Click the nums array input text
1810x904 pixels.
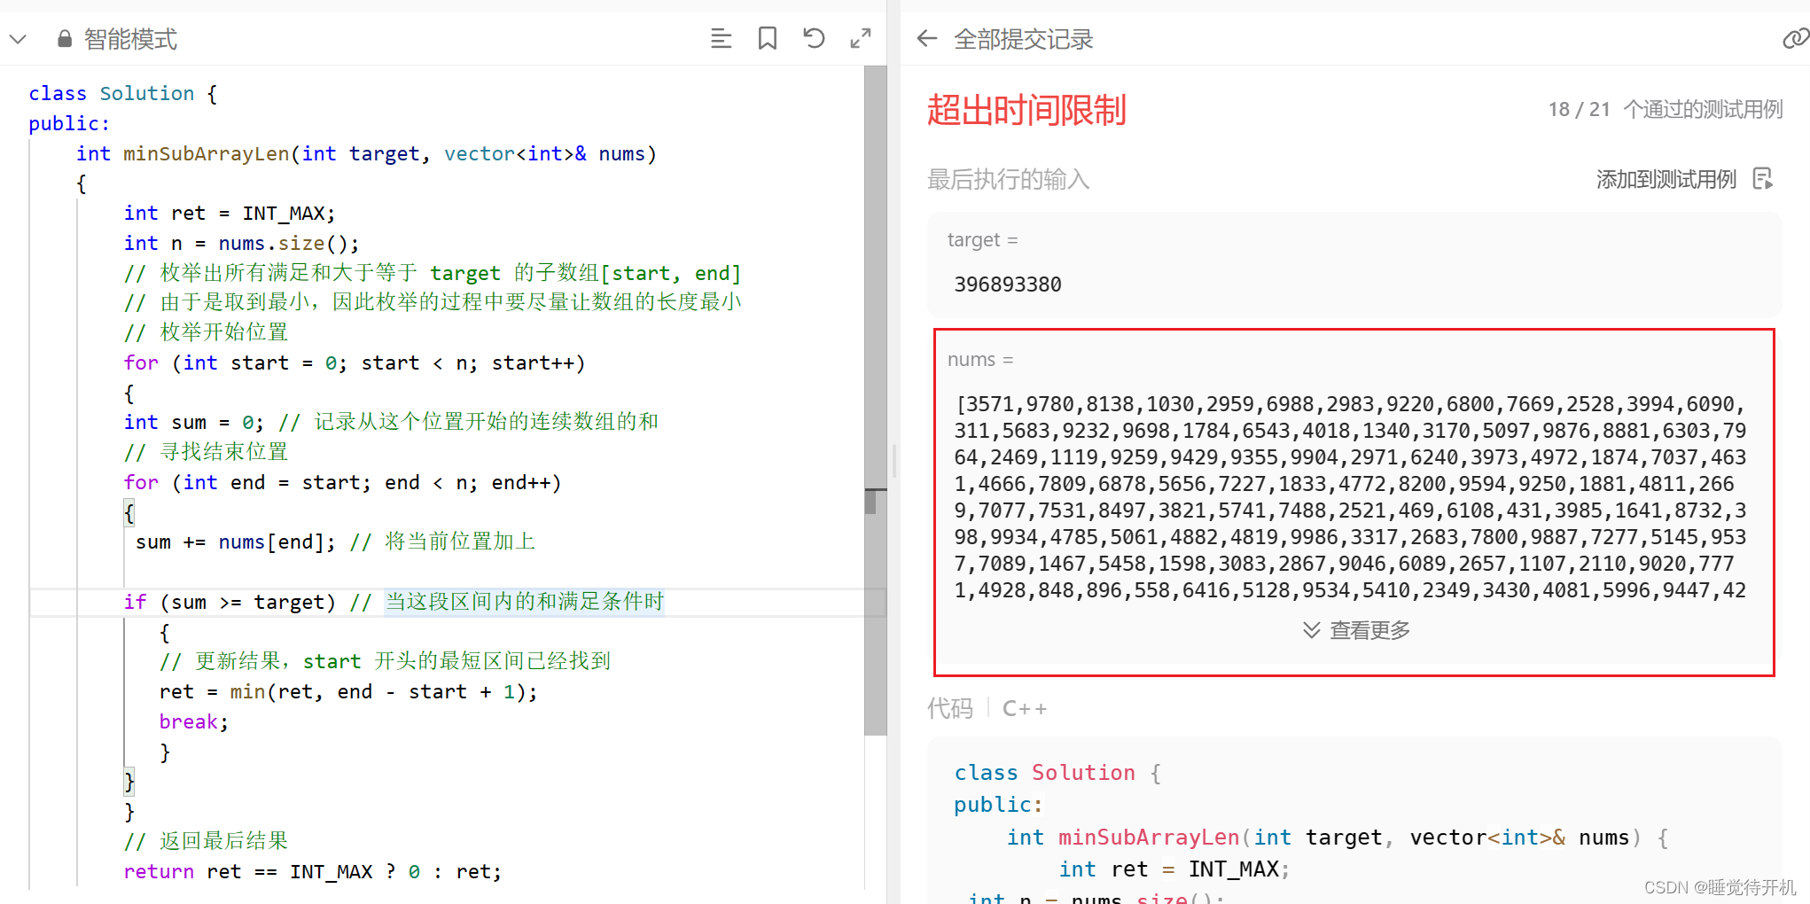(x=1350, y=497)
